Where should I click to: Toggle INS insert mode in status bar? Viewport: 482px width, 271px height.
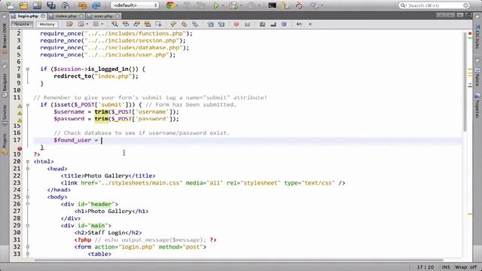[x=446, y=267]
